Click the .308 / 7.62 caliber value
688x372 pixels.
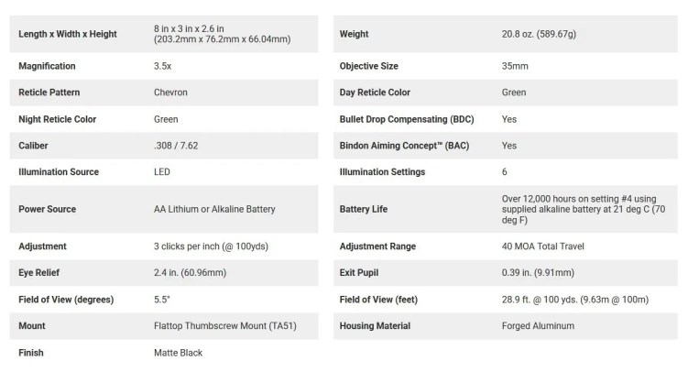176,146
